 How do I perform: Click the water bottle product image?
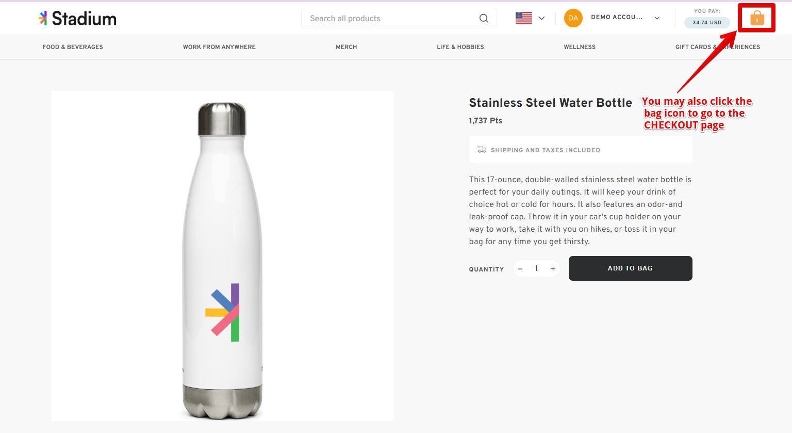coord(222,256)
